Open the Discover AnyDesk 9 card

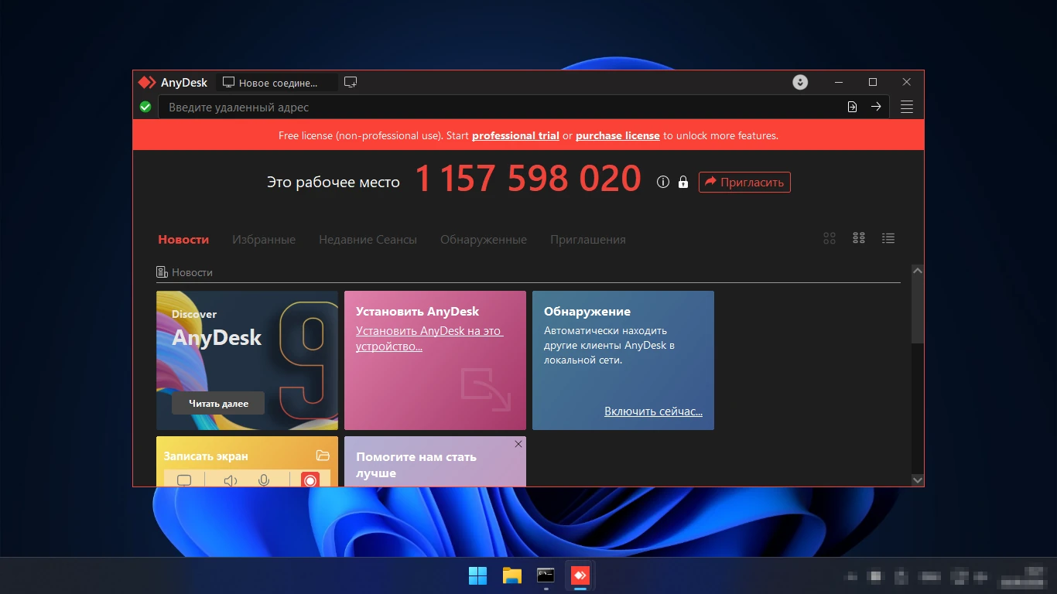[x=247, y=360]
